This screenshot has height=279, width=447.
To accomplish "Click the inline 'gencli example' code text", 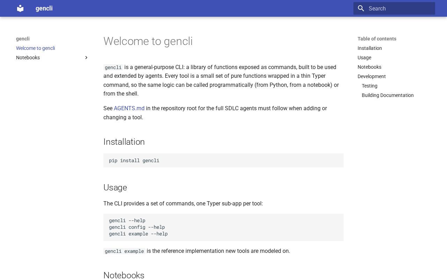I will click(124, 251).
